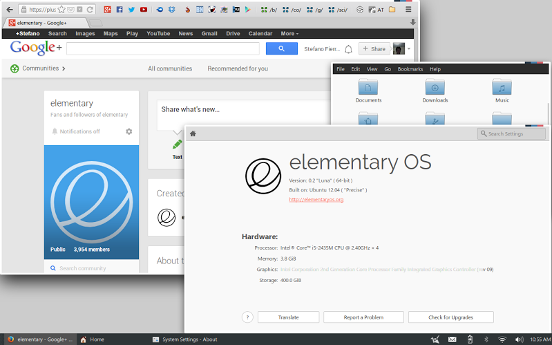Select the elementary - Google+ tab

tap(45, 23)
